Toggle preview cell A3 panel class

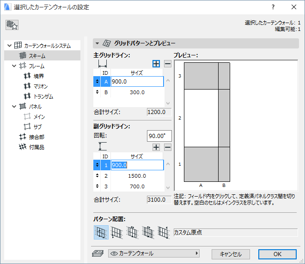tap(201, 76)
